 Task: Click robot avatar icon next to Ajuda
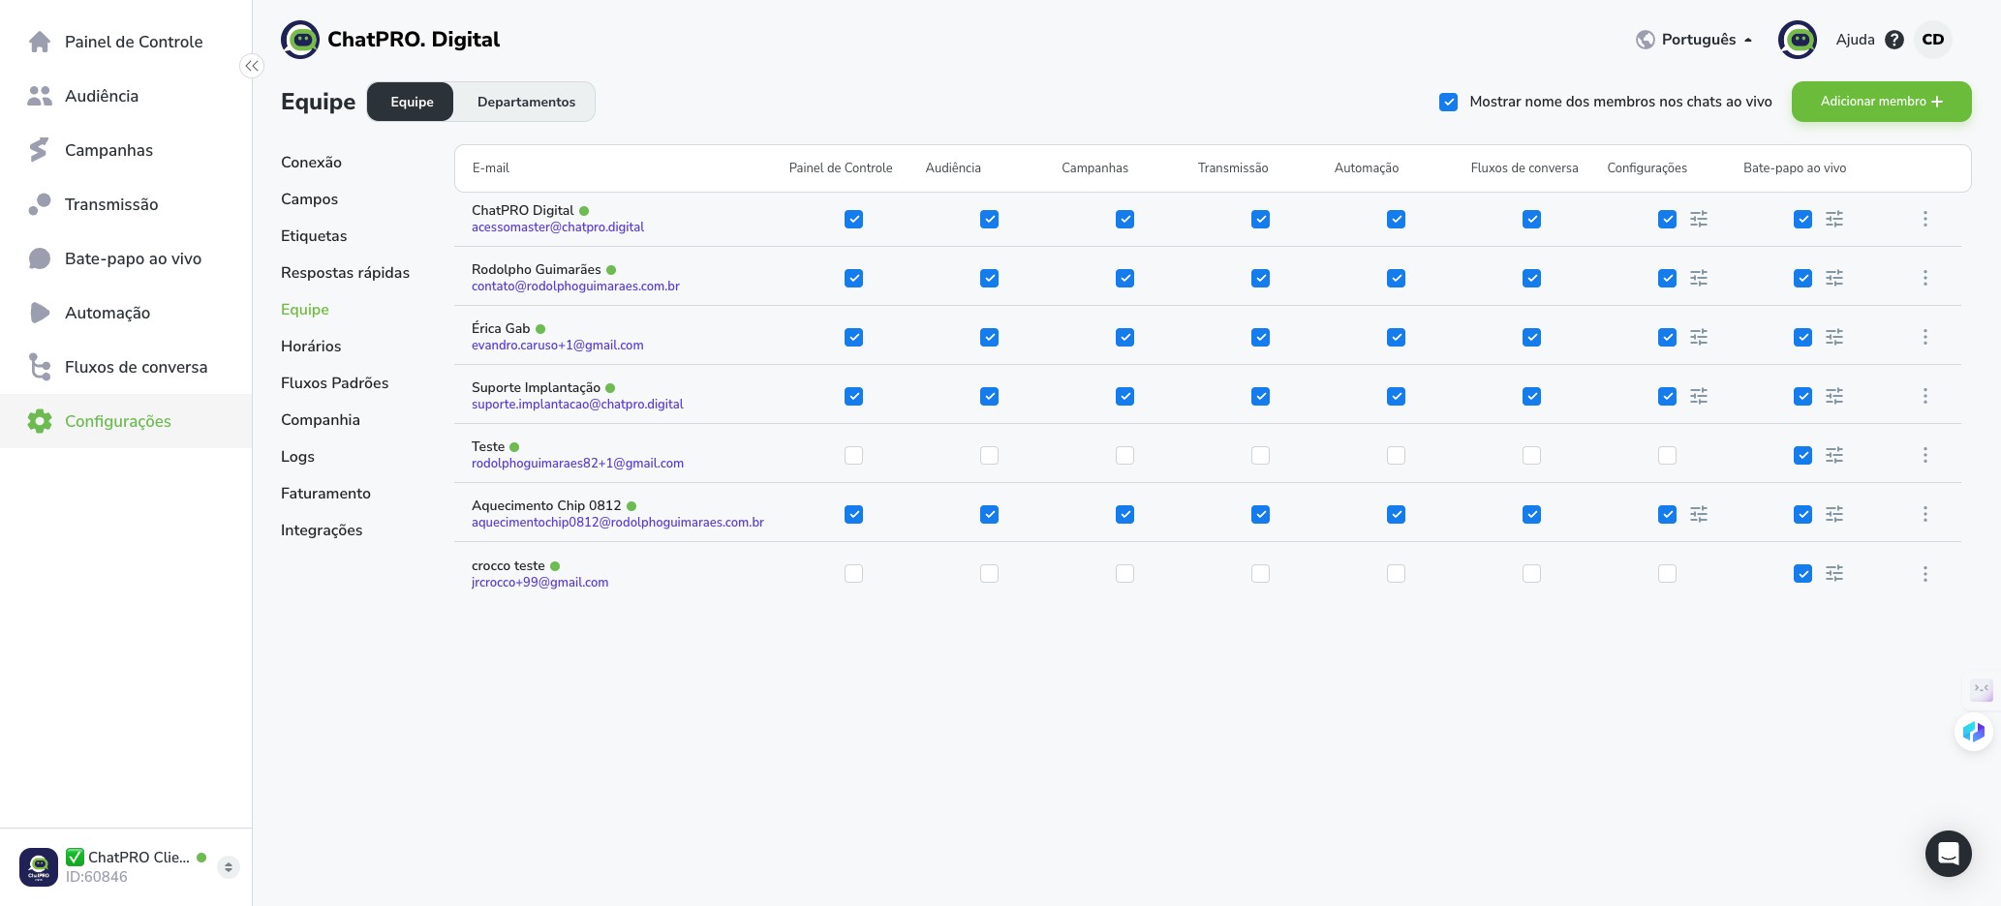pos(1798,40)
